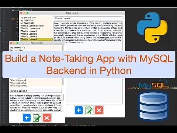Maximize the front Note Taking window with the green button
Screen dimensions: 177x133
[17, 43]
